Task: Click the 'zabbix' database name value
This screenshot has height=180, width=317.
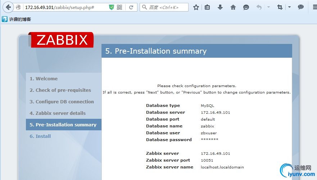Action: 207,126
